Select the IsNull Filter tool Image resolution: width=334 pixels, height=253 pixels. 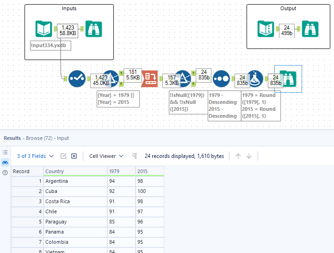pos(184,78)
